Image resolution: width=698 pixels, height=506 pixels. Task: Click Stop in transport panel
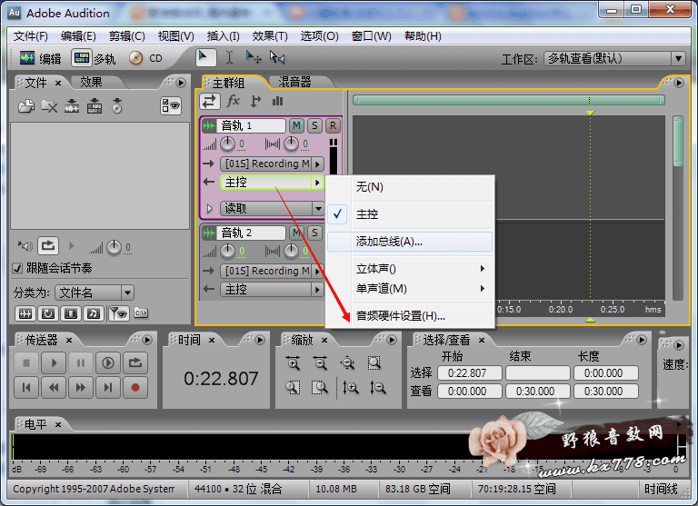click(26, 363)
